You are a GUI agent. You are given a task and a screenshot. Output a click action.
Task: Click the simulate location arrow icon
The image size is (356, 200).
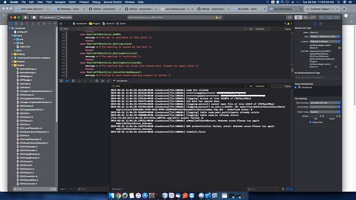pos(108,81)
